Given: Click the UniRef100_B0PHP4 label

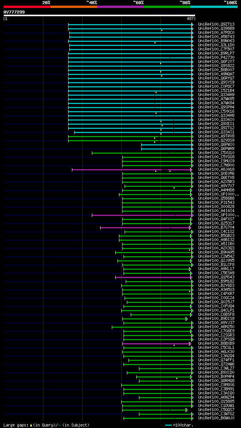Looking at the screenshot, I should point(217,377).
